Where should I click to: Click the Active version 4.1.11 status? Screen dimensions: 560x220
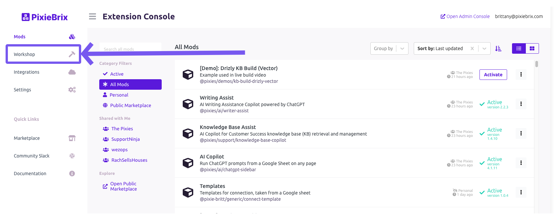click(491, 163)
